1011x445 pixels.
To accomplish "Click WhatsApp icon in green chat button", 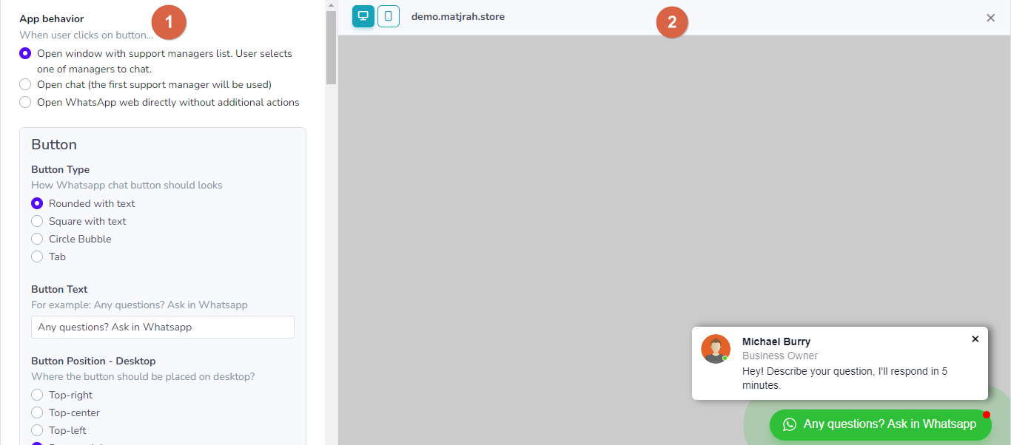I will tap(790, 424).
